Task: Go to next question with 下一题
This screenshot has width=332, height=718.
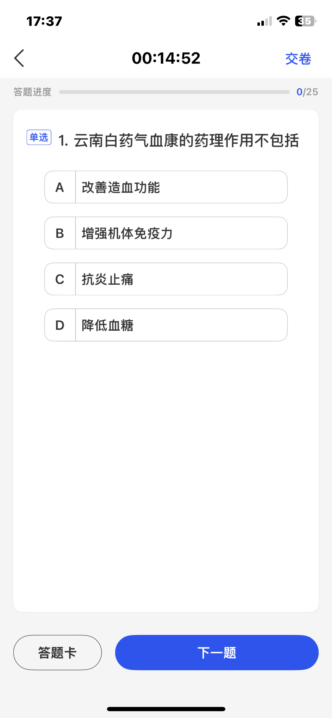Action: (x=217, y=652)
